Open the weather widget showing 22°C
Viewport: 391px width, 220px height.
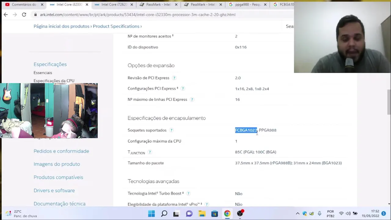21,214
